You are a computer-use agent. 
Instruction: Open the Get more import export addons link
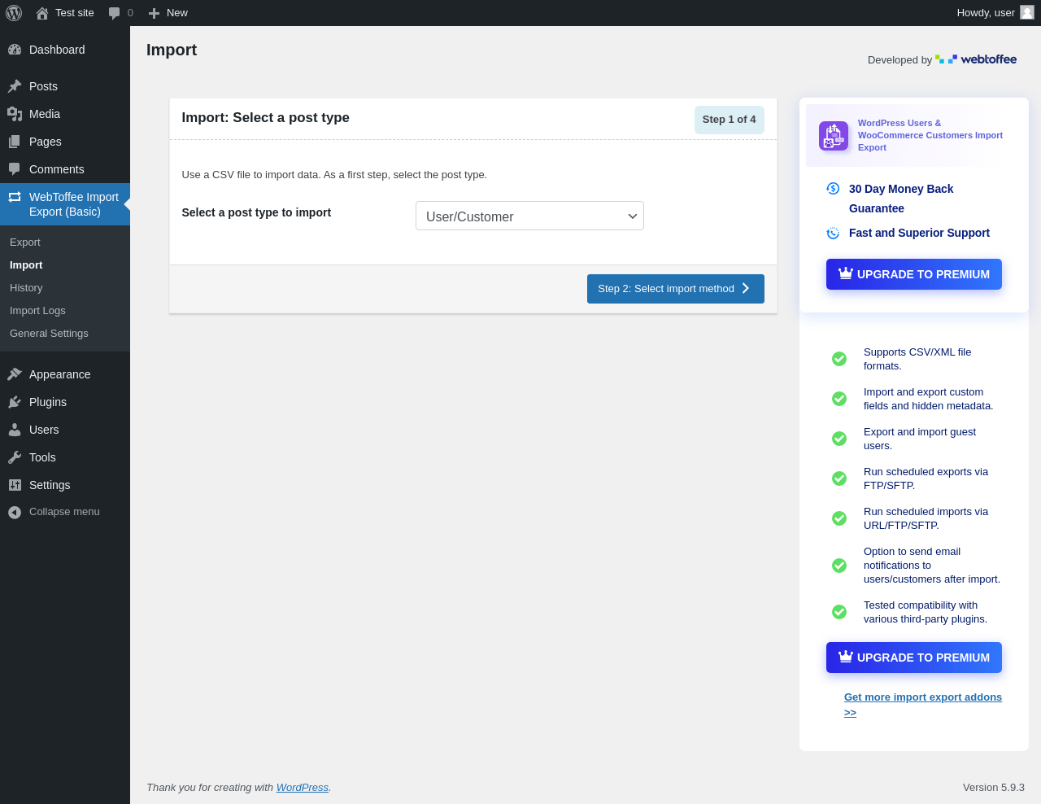(x=922, y=697)
